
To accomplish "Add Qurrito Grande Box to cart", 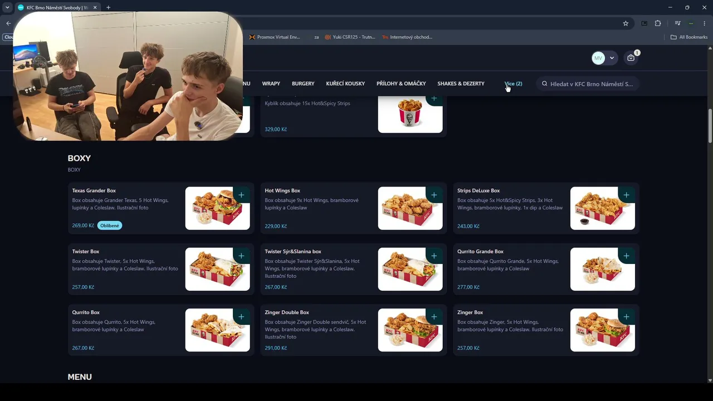I will [x=626, y=256].
